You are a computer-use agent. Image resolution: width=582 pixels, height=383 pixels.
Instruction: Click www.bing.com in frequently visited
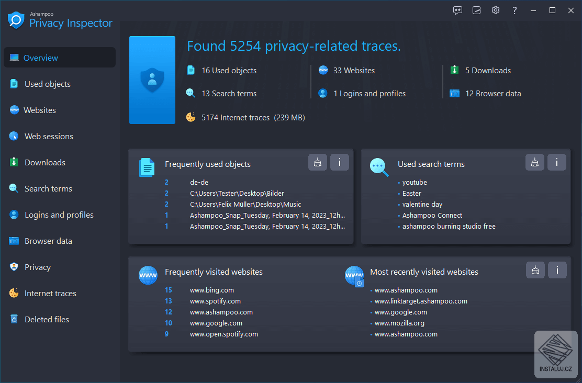(211, 290)
